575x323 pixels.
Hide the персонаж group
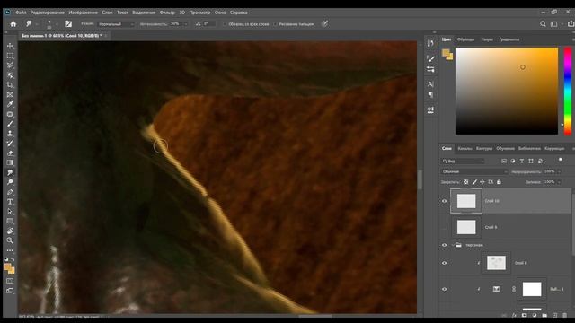pyautogui.click(x=444, y=245)
